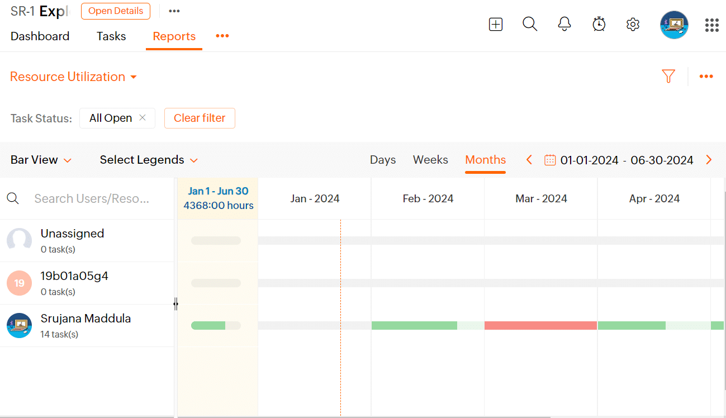Screen dimensions: 726x418
Task: Click 14 task(s) under Srujana Maddula
Action: point(59,335)
